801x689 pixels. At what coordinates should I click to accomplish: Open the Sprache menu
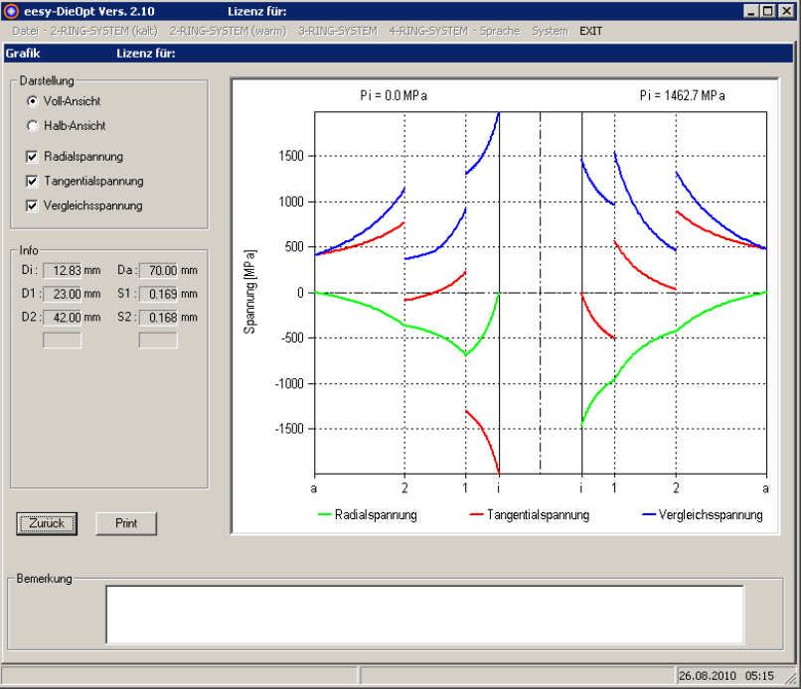pyautogui.click(x=499, y=31)
